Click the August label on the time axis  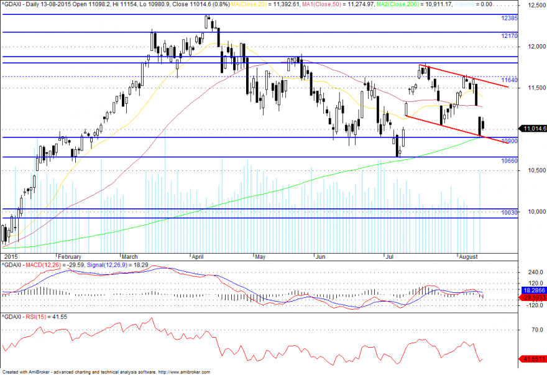[x=469, y=257]
